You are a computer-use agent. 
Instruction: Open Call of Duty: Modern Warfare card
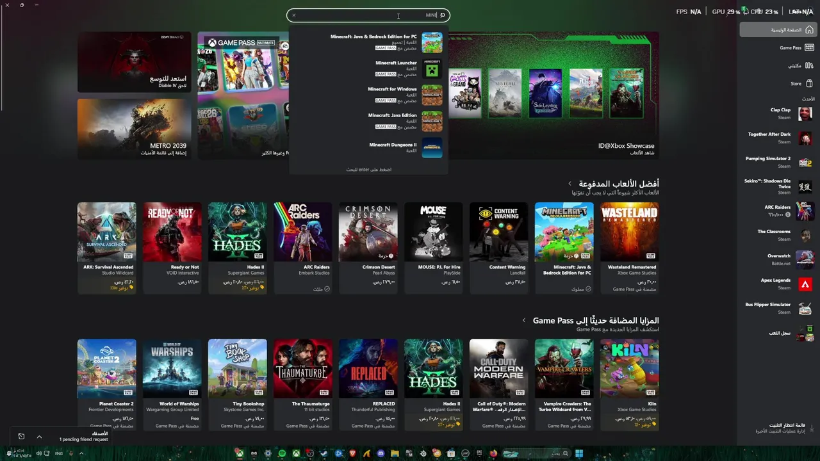[498, 384]
